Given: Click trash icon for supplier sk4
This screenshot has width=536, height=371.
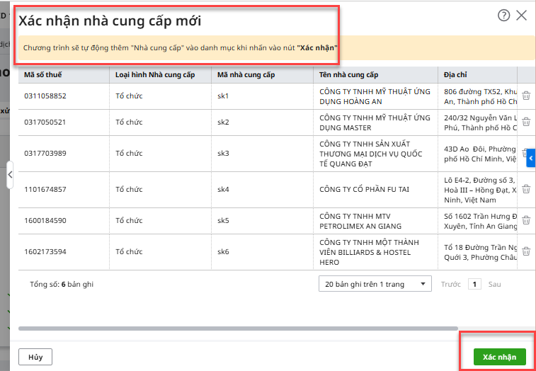Looking at the screenshot, I should (x=526, y=189).
